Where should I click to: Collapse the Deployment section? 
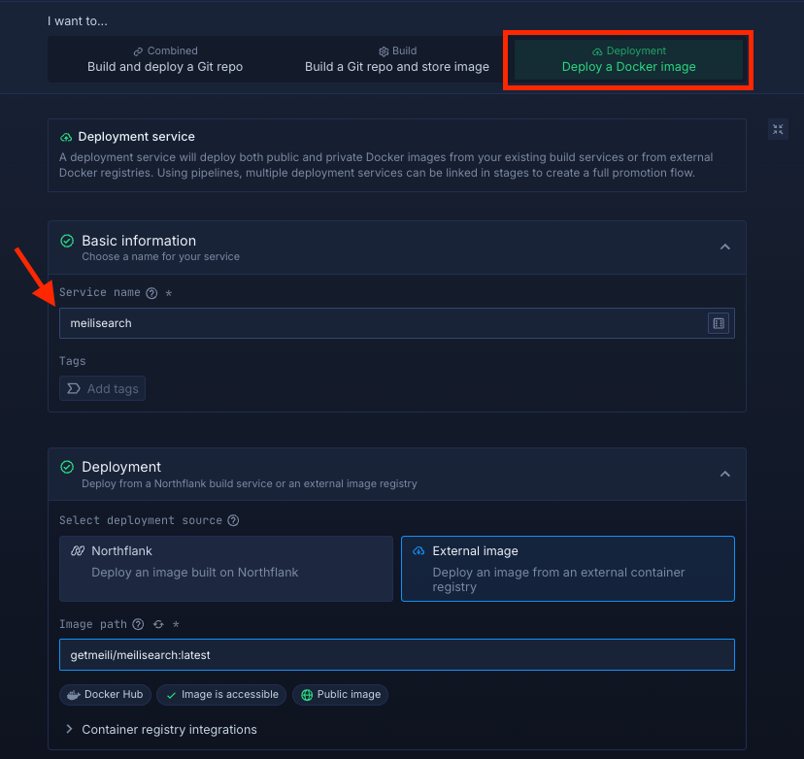(724, 474)
